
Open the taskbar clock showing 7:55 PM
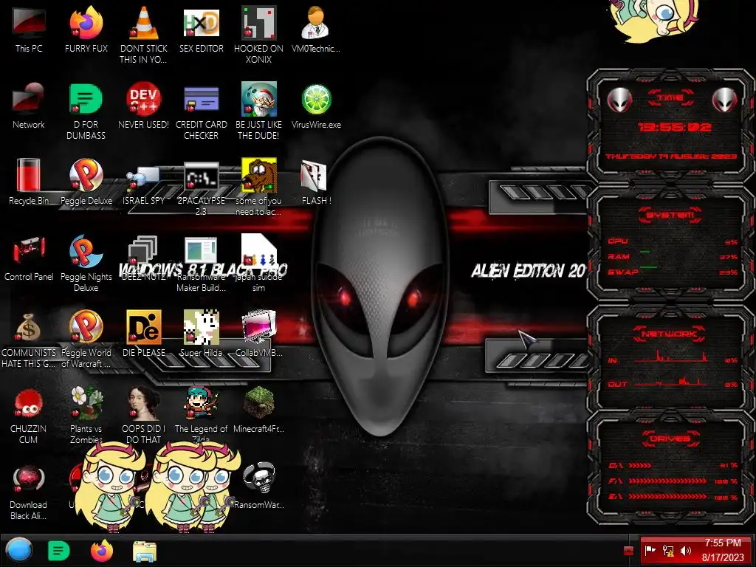(722, 550)
